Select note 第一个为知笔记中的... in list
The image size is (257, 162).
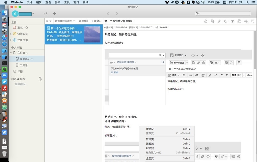[x=74, y=34]
